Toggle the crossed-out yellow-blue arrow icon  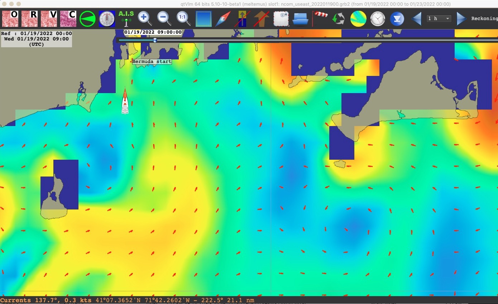point(242,19)
